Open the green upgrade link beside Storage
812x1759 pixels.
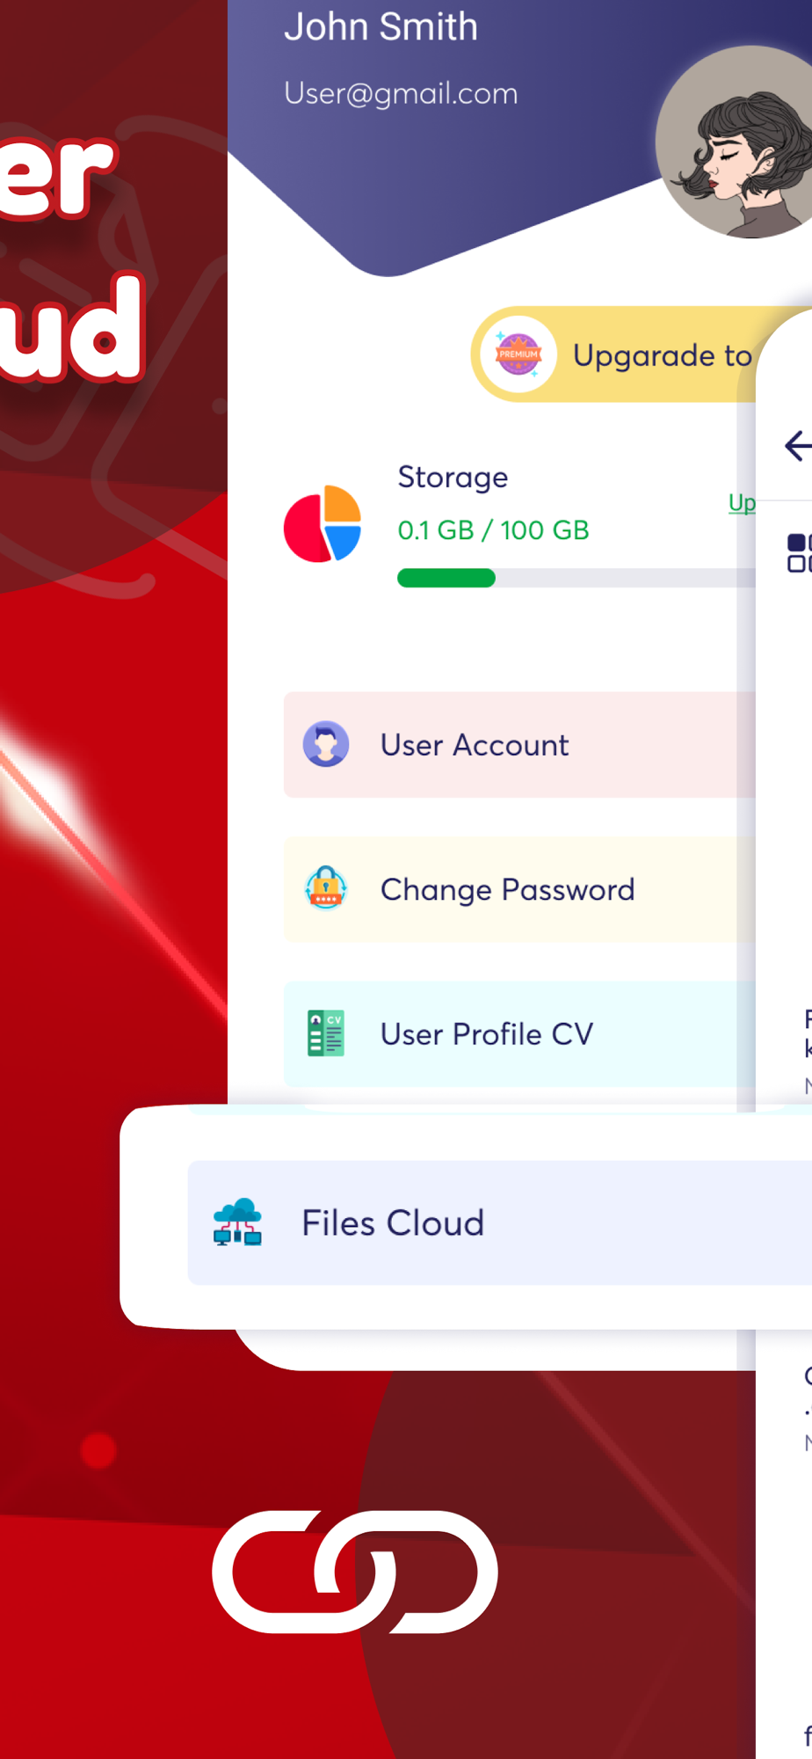742,502
